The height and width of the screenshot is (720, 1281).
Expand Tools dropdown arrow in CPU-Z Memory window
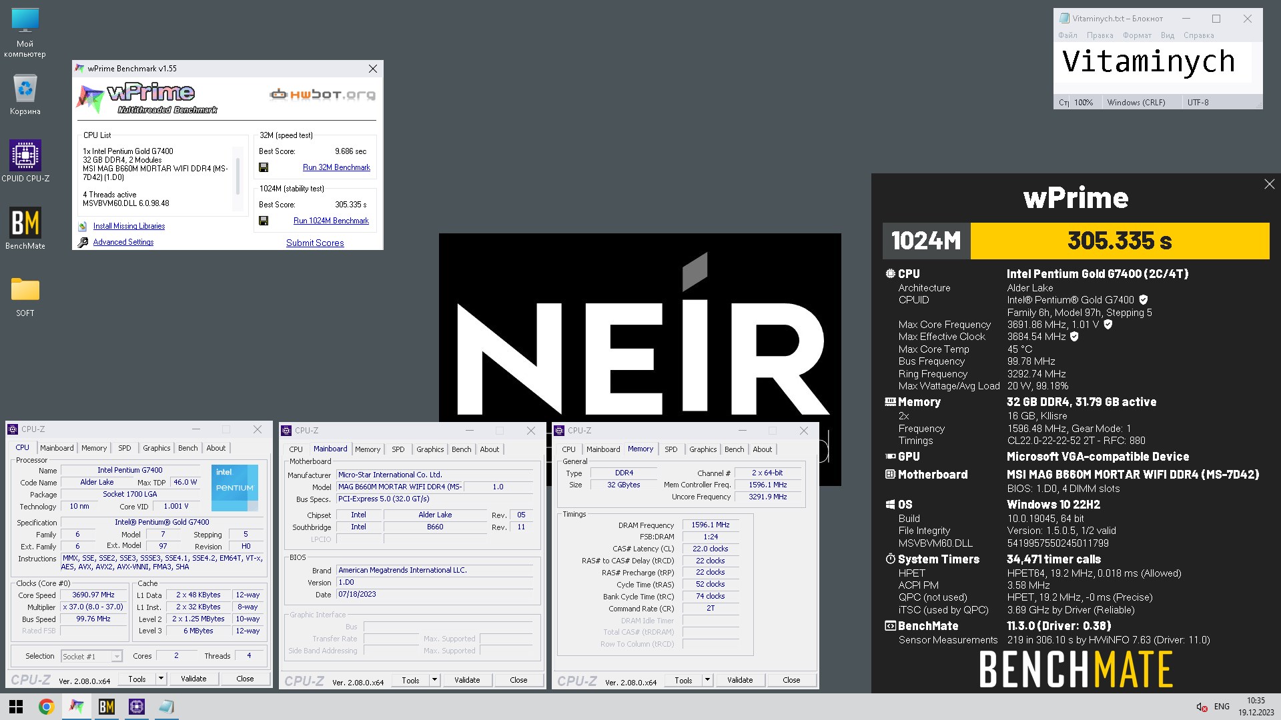click(x=707, y=680)
